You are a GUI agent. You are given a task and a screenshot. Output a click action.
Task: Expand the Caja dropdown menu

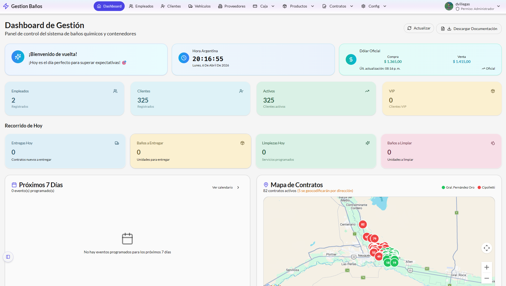pyautogui.click(x=264, y=6)
